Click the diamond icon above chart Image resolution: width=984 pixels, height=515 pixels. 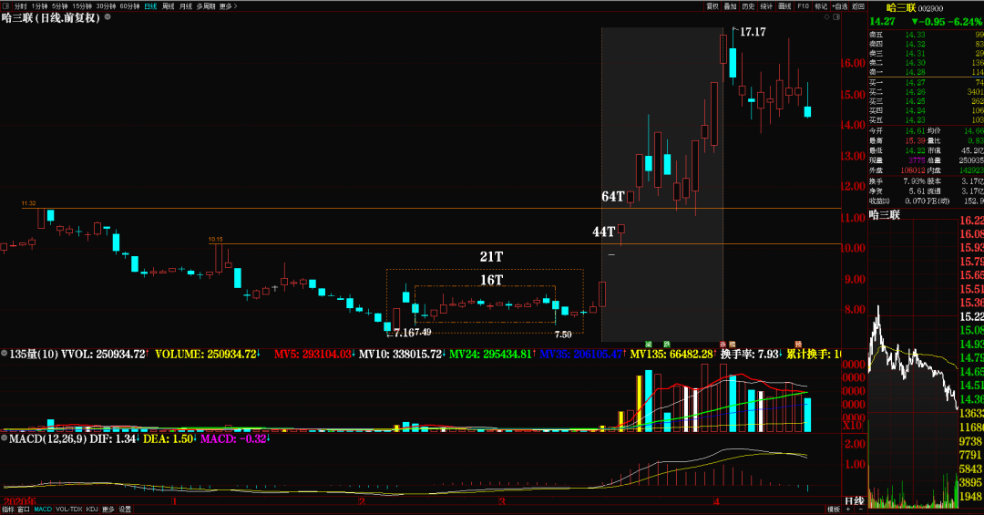[827, 17]
